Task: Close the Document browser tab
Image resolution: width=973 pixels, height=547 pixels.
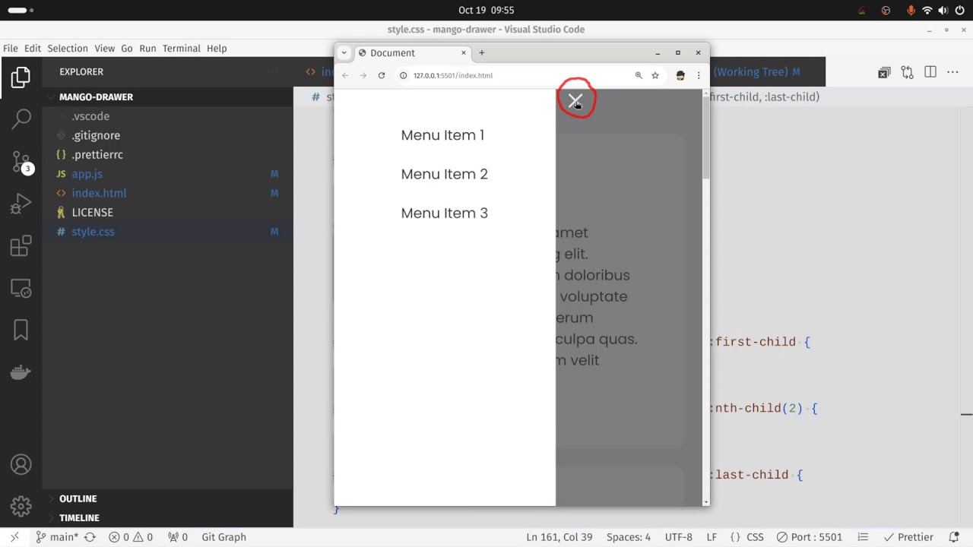Action: 464,52
